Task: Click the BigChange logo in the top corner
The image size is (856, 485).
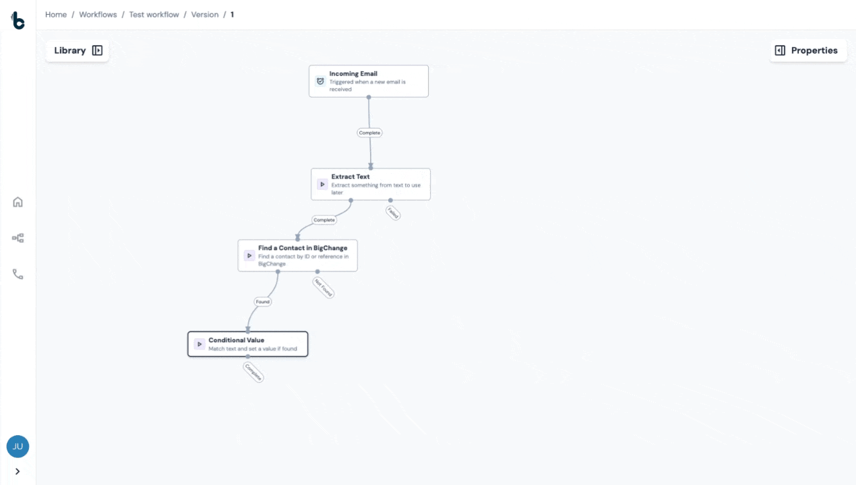Action: [x=18, y=20]
